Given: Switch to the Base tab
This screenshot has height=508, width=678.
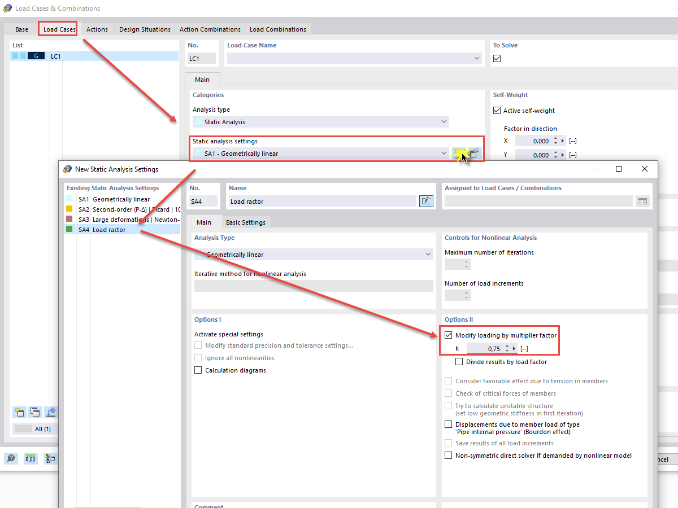Looking at the screenshot, I should (21, 29).
